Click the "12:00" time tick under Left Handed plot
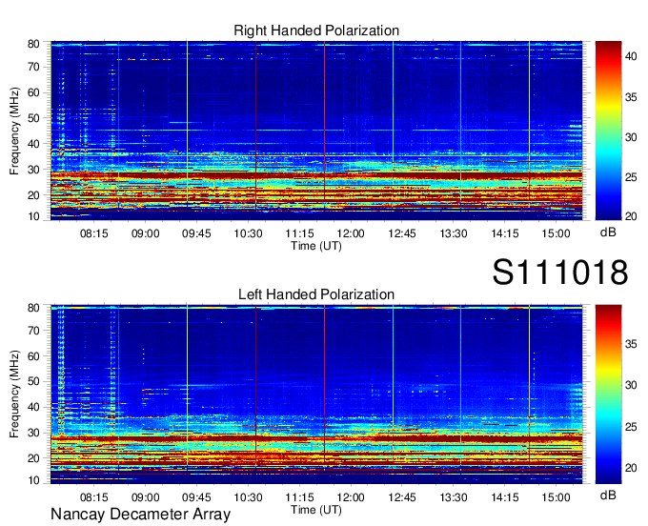The image size is (648, 526). coord(351,497)
